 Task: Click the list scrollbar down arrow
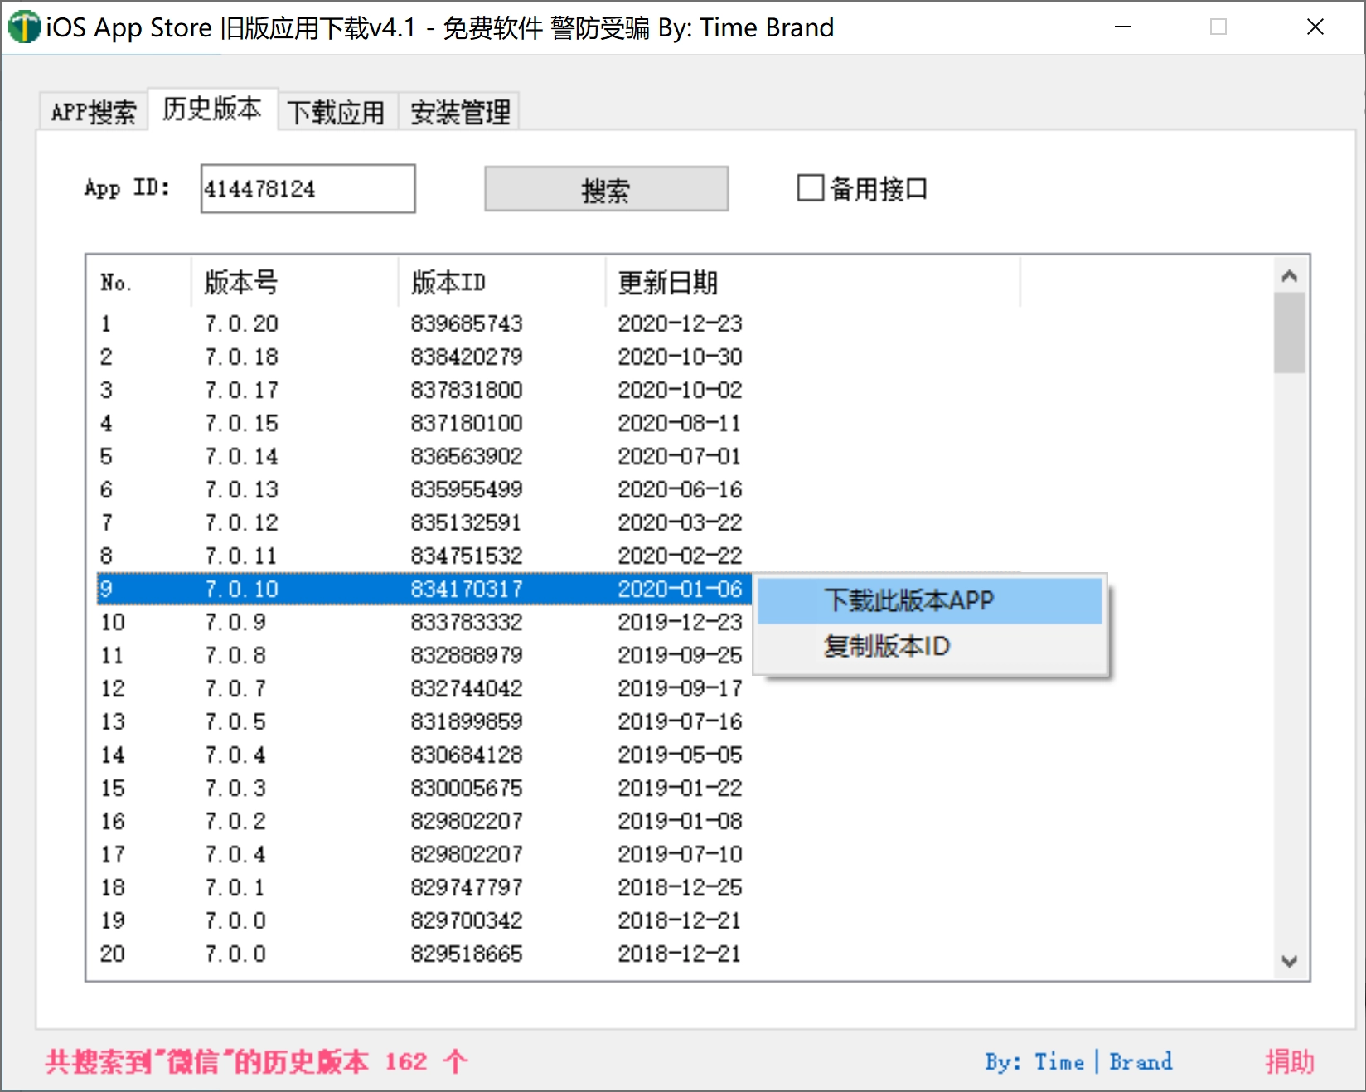click(1289, 961)
